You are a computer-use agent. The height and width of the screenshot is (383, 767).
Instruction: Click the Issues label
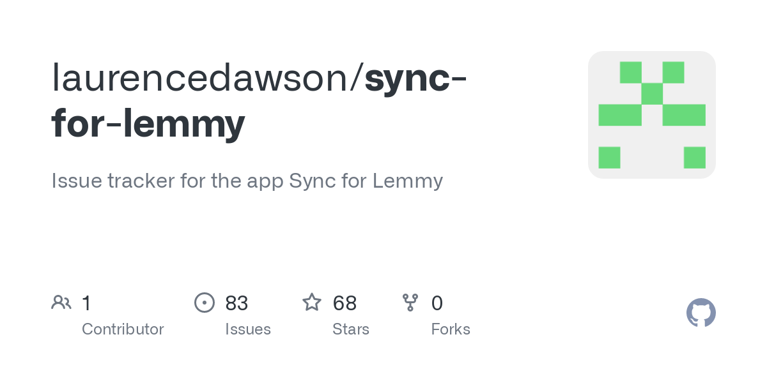point(248,329)
